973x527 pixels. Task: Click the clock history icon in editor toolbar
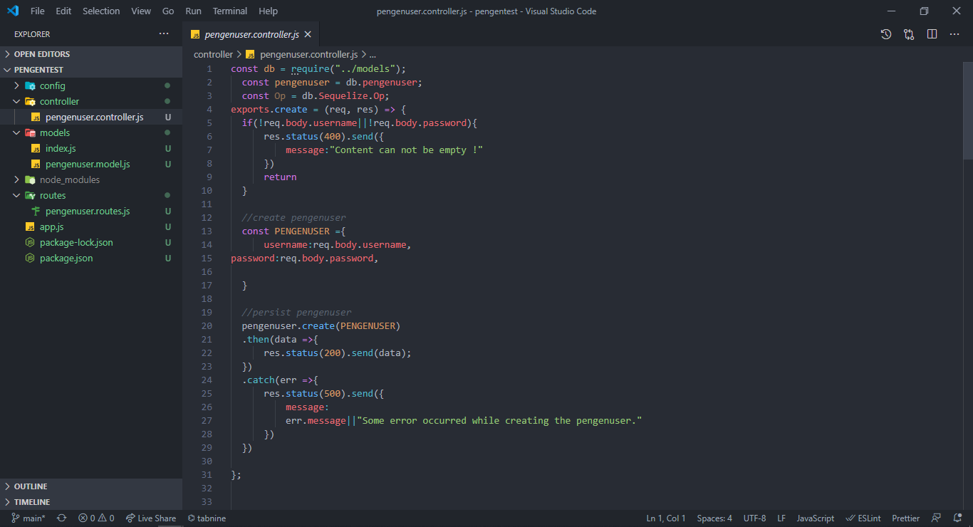(x=886, y=34)
